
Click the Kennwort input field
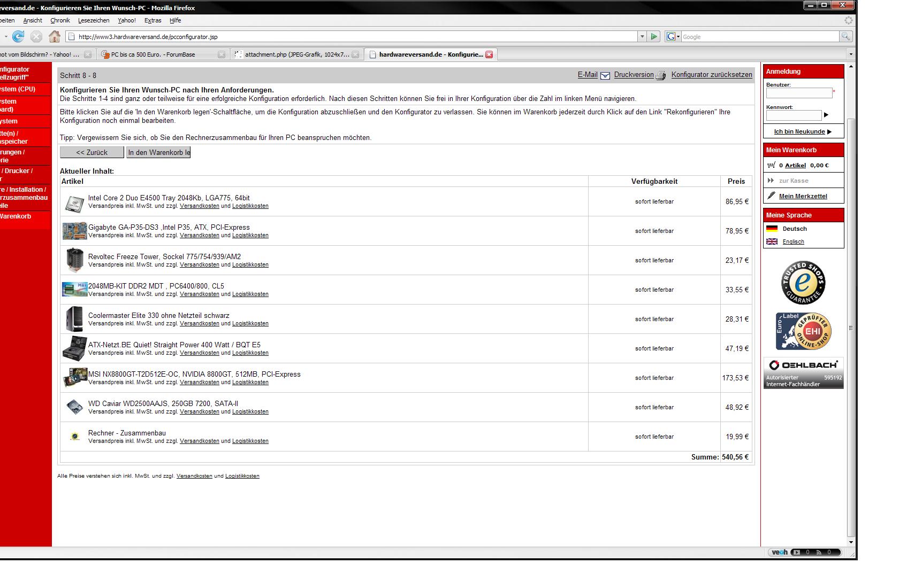tap(794, 115)
